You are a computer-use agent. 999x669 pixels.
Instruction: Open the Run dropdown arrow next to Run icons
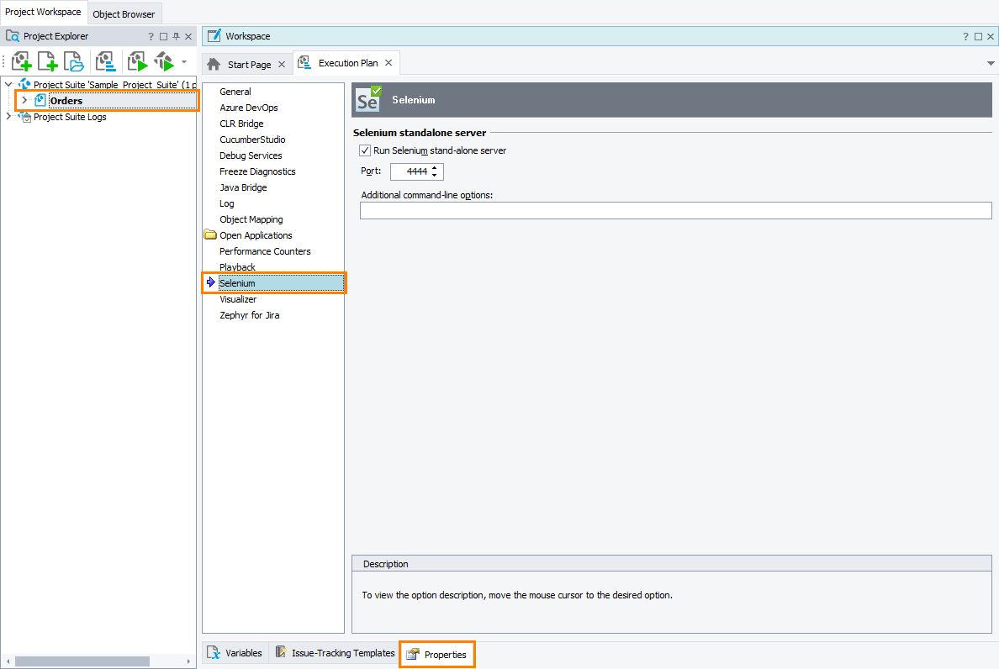[x=182, y=61]
